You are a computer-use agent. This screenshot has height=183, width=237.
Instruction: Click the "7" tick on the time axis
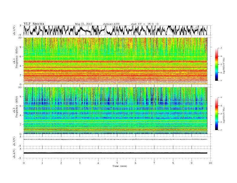[154, 163]
